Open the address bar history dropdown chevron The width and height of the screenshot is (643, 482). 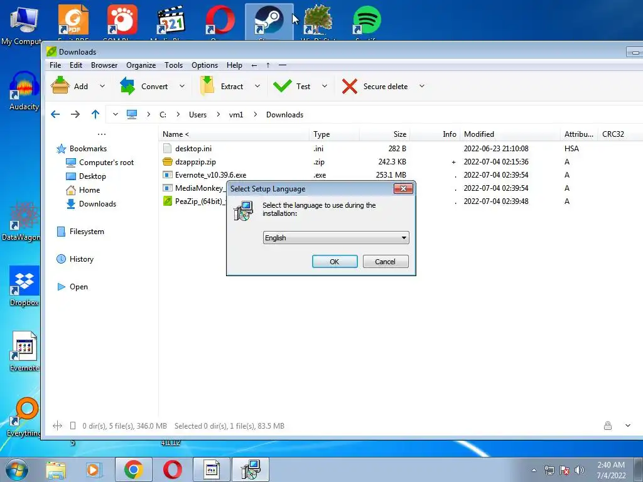point(116,114)
